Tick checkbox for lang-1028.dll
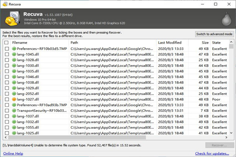The height and width of the screenshot is (157, 236). pos(7,60)
